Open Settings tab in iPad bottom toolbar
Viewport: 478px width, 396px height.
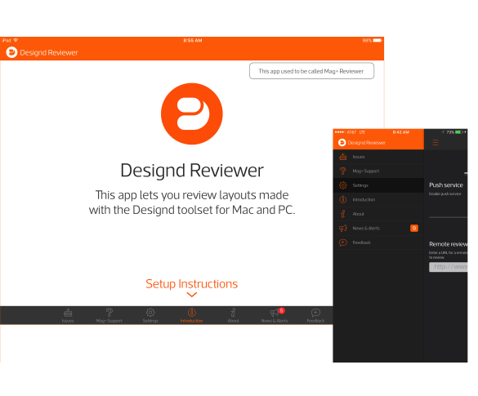pyautogui.click(x=150, y=315)
